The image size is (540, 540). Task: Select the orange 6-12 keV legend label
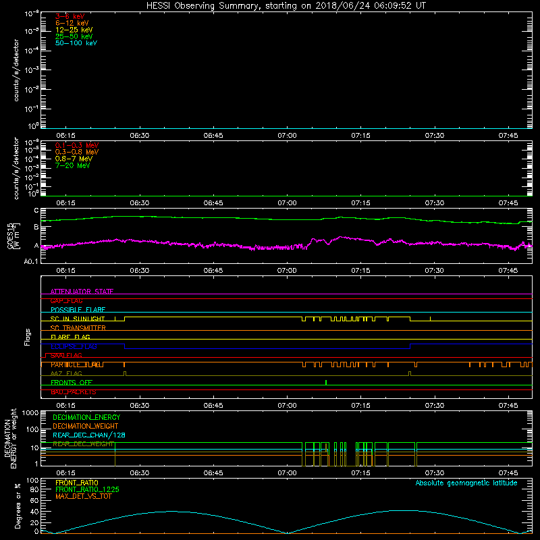[x=72, y=23]
